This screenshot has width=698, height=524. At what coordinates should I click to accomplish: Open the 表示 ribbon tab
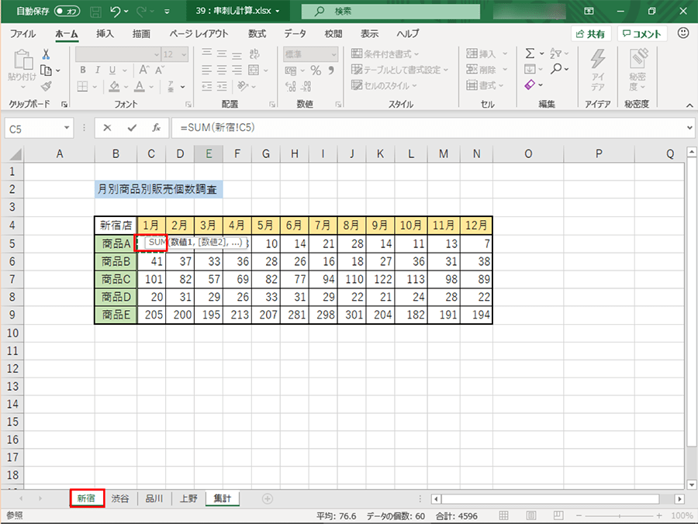click(369, 34)
